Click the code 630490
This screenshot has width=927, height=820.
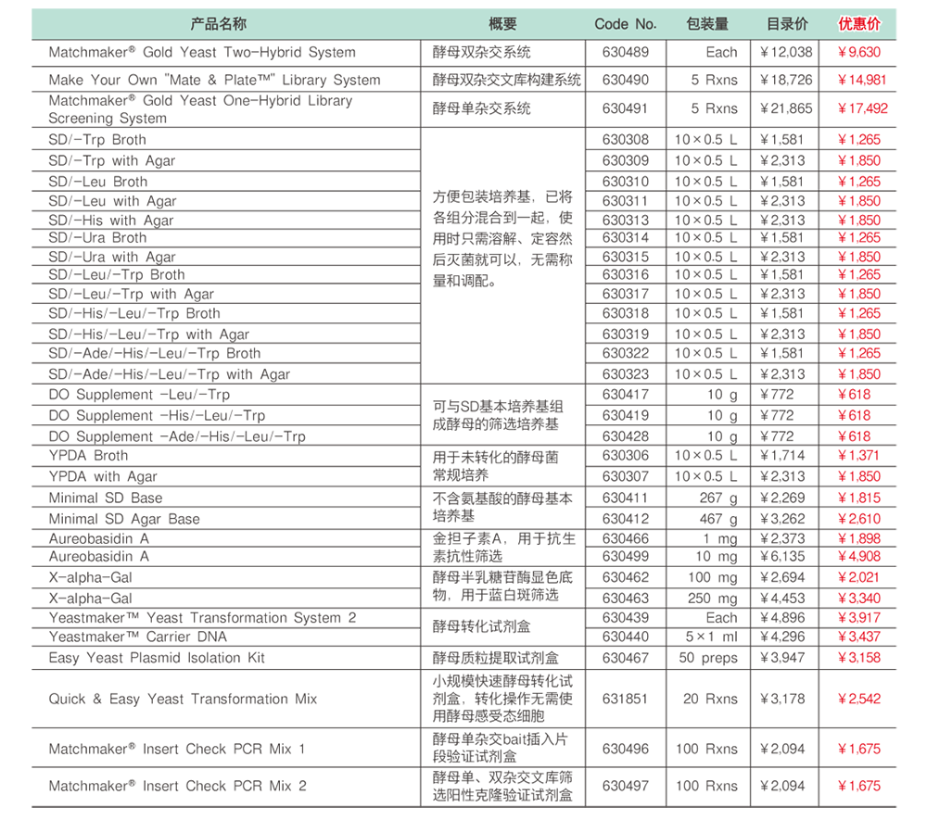coord(626,80)
